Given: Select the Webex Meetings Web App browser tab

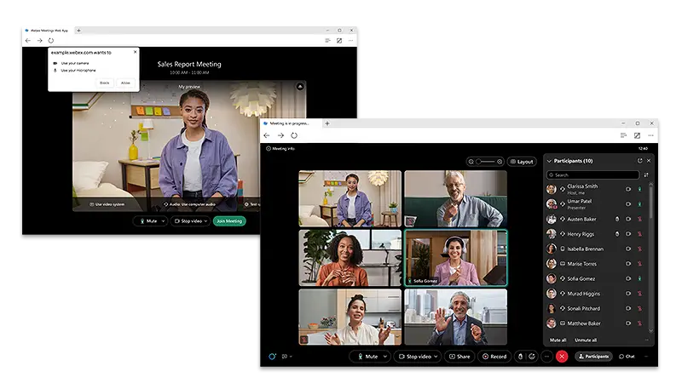Looking at the screenshot, I should point(47,31).
